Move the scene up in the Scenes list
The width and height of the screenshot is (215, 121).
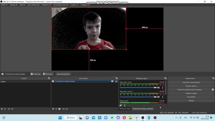[9, 109]
